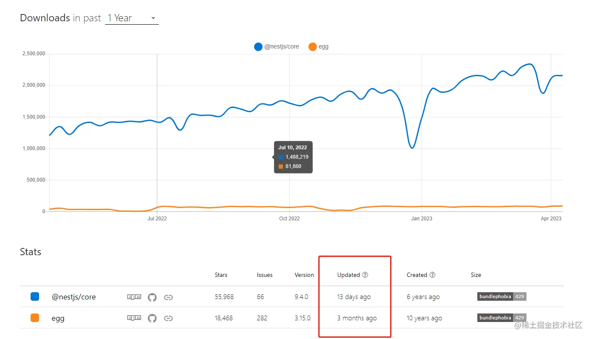The width and height of the screenshot is (592, 339).
Task: Click version 9.4.0 cell
Action: point(301,297)
